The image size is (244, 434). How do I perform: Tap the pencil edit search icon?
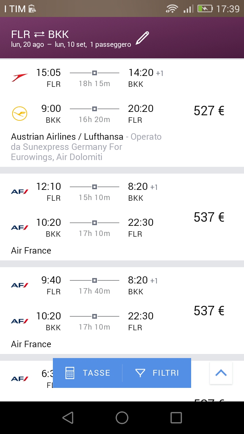pyautogui.click(x=142, y=38)
